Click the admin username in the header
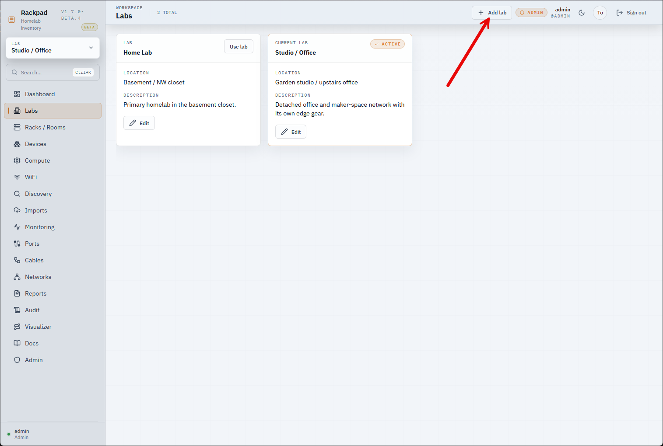The image size is (663, 446). tap(562, 10)
